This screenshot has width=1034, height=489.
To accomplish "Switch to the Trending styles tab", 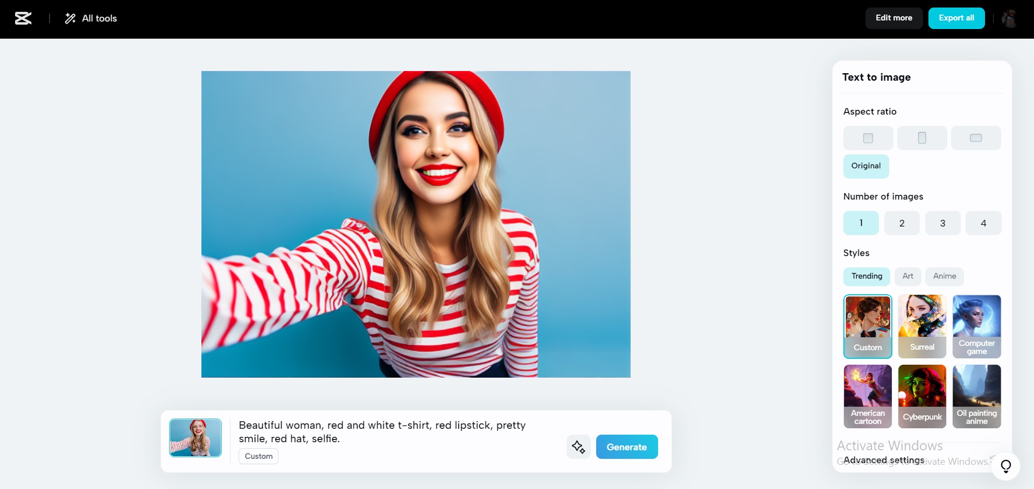I will tap(867, 277).
